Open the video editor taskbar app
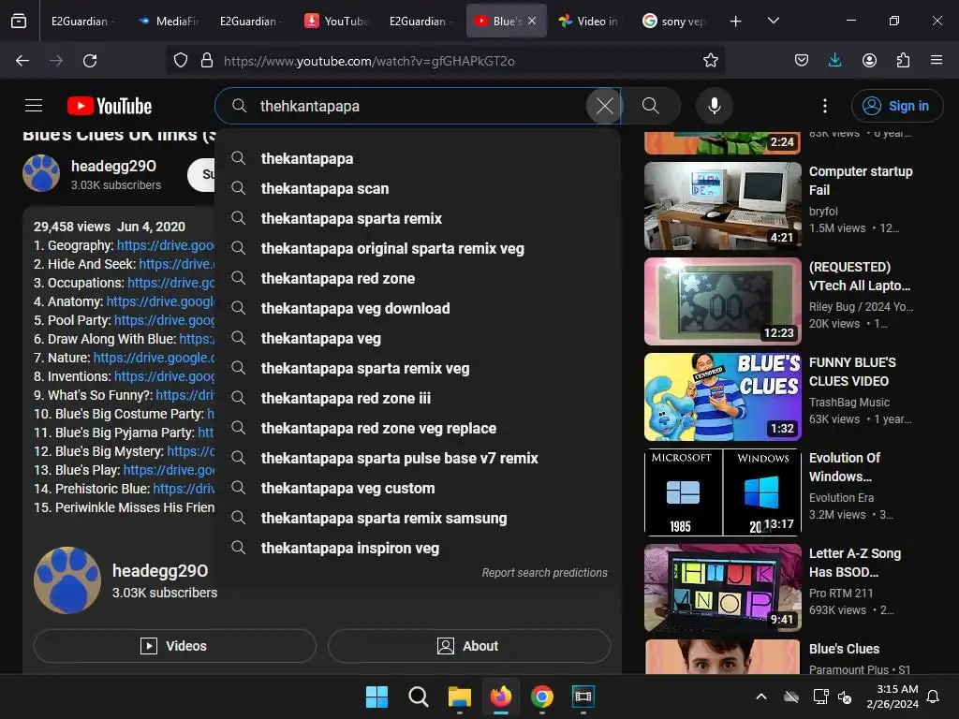The image size is (959, 719). [x=583, y=697]
